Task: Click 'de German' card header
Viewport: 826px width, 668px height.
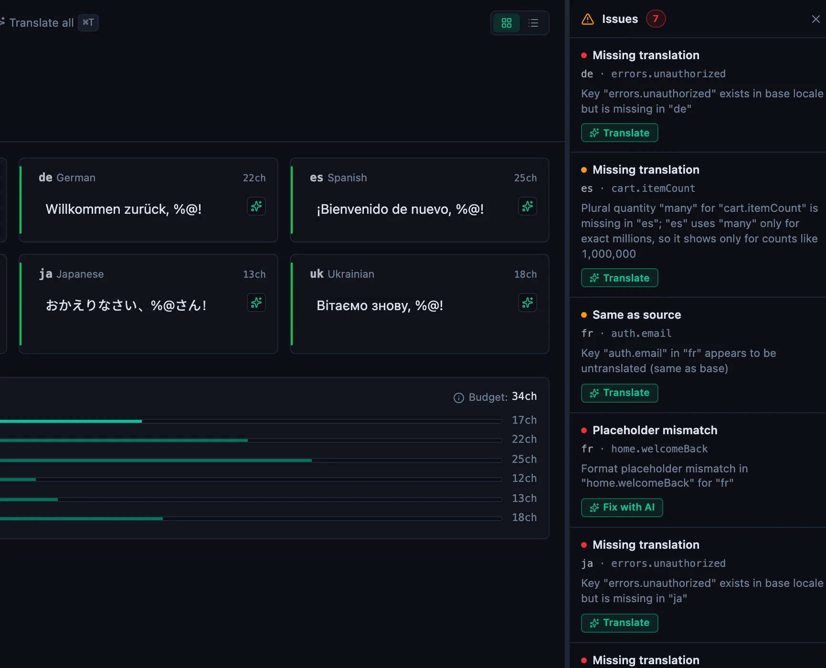Action: pyautogui.click(x=67, y=177)
